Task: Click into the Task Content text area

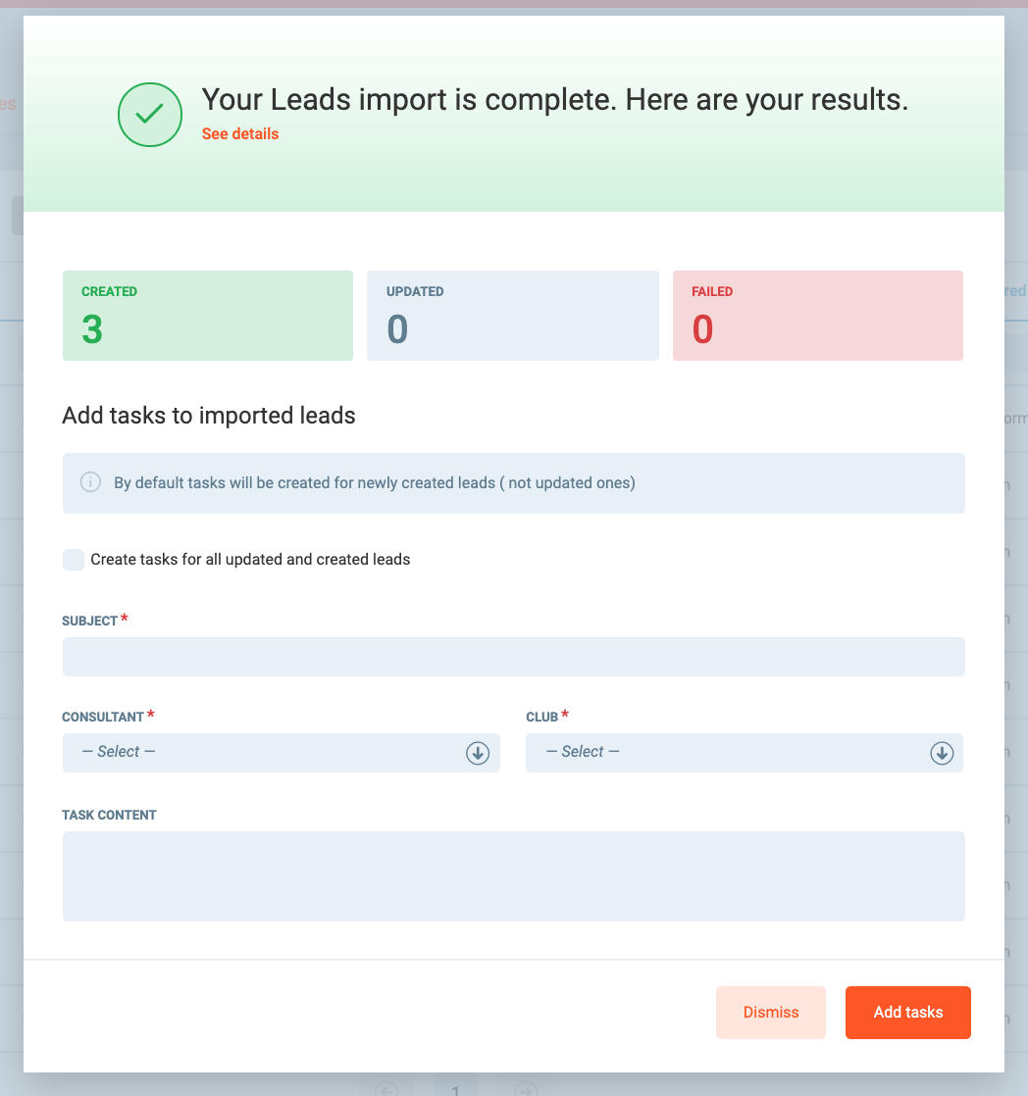Action: click(513, 875)
